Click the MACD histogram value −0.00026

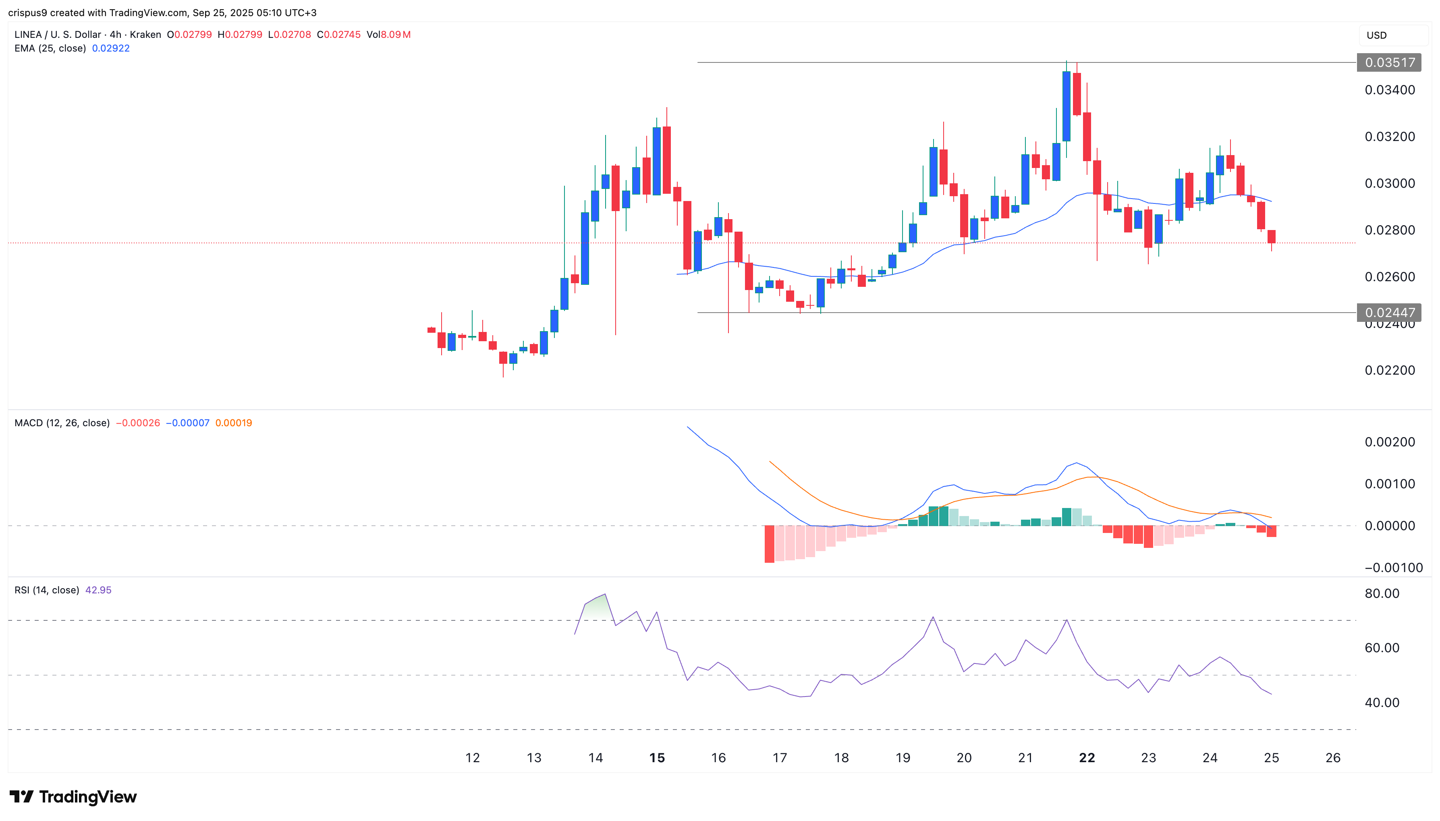[x=137, y=423]
